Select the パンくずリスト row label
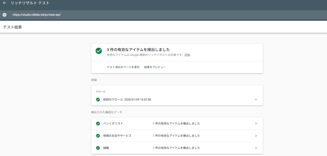 pos(113,124)
